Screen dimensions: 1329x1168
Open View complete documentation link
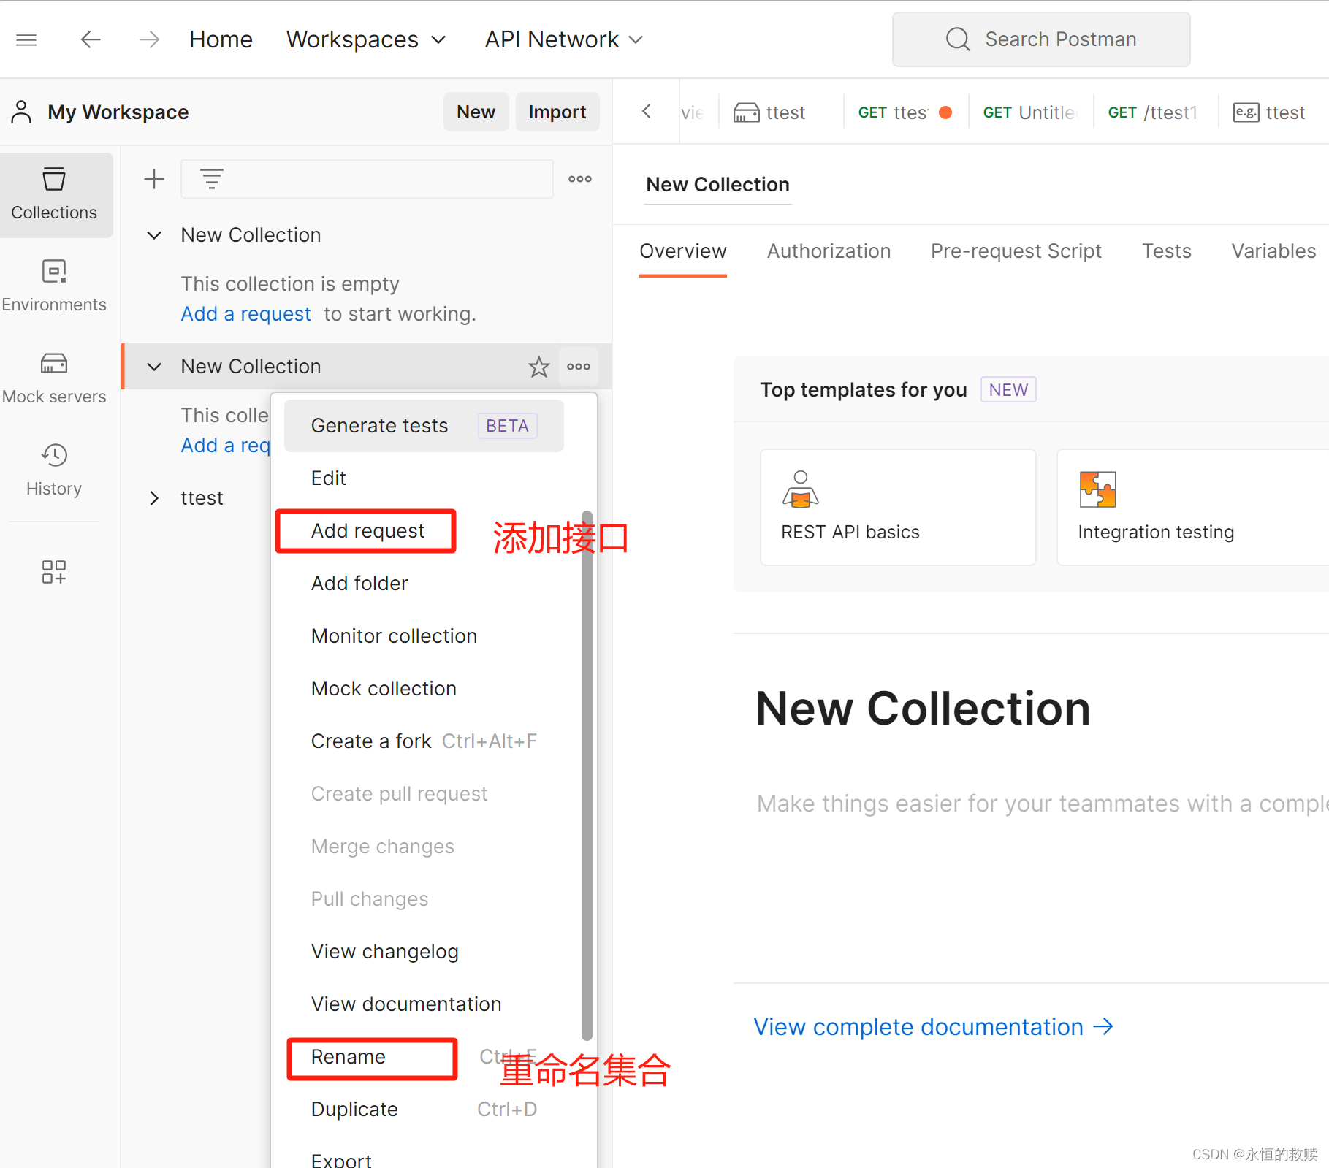pyautogui.click(x=934, y=1026)
